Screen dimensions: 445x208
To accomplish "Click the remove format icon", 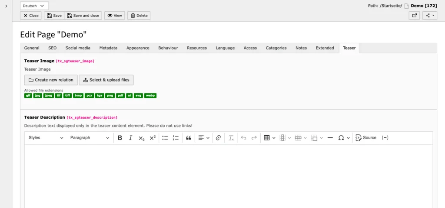I will pos(231,138).
